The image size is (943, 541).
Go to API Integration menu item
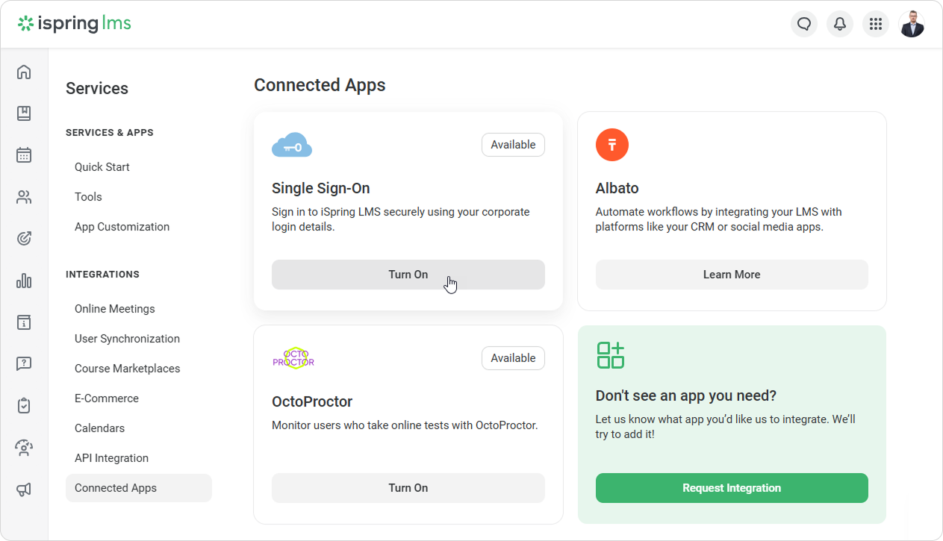(x=111, y=458)
